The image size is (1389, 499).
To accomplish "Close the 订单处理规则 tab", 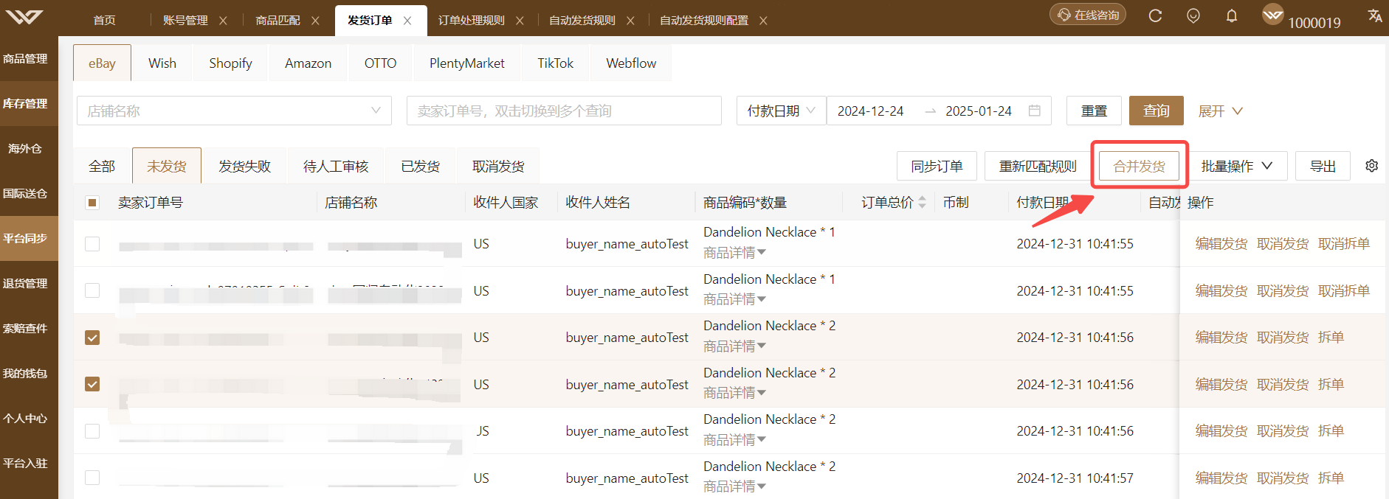I will [x=520, y=21].
